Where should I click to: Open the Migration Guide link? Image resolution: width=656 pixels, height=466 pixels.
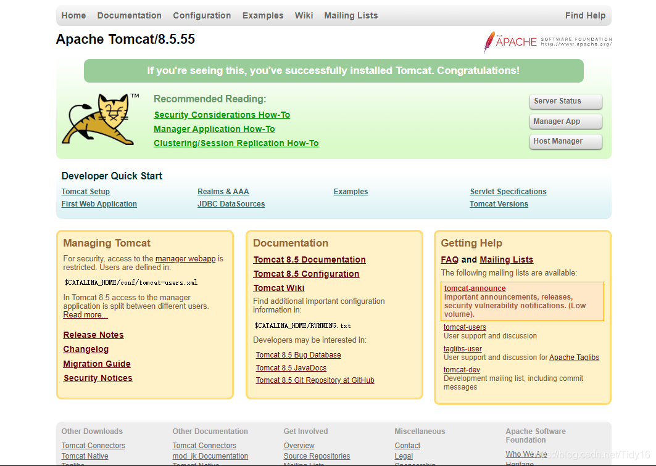click(97, 364)
